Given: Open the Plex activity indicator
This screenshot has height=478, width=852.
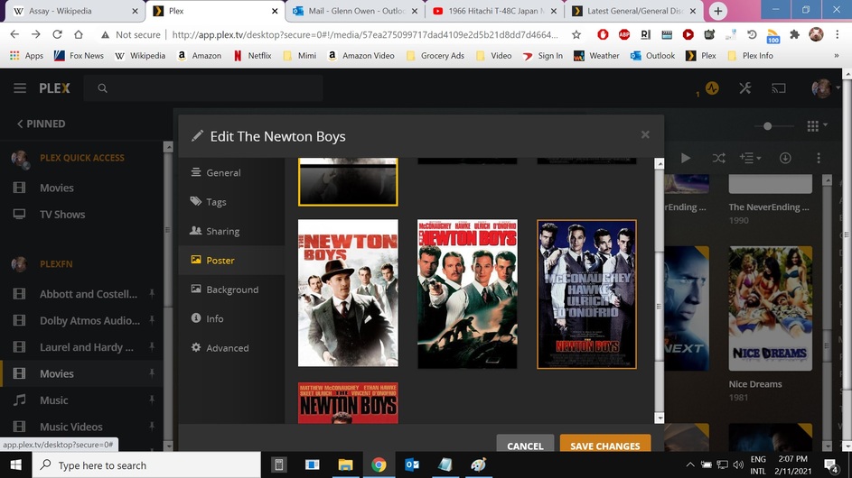Looking at the screenshot, I should tap(711, 87).
